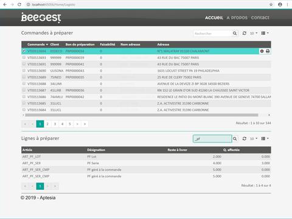The height and width of the screenshot is (219, 292).
Task: Click the left arrow of Commandes horizontal scrollbar
Action: 23,115
